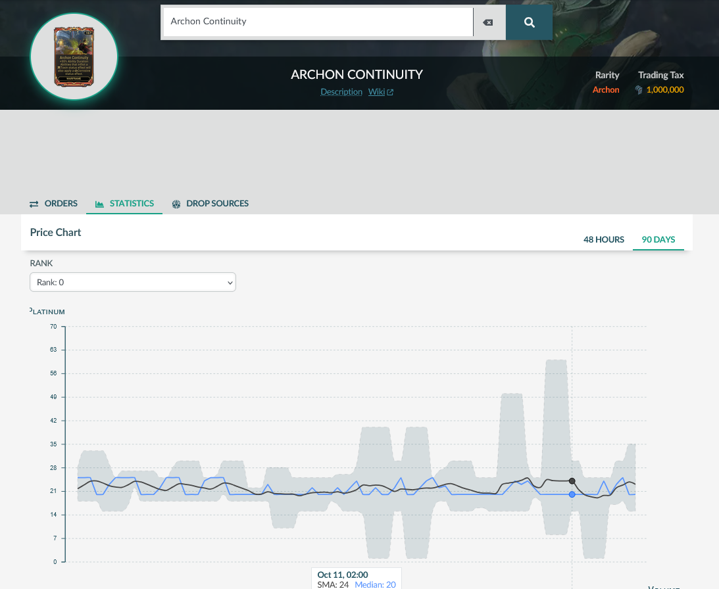Select the Statistics tab

tap(124, 204)
